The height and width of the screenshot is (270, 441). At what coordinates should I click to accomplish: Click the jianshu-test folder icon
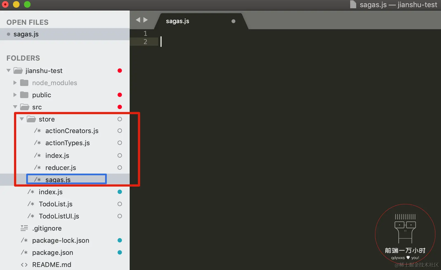[x=18, y=71]
